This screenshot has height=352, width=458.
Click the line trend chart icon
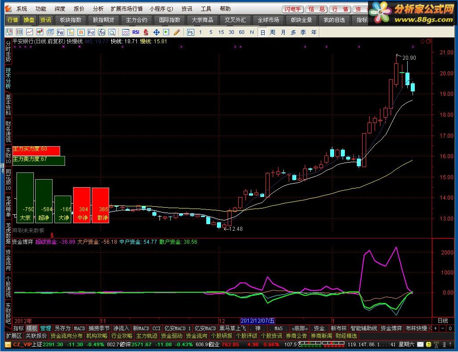[29, 32]
